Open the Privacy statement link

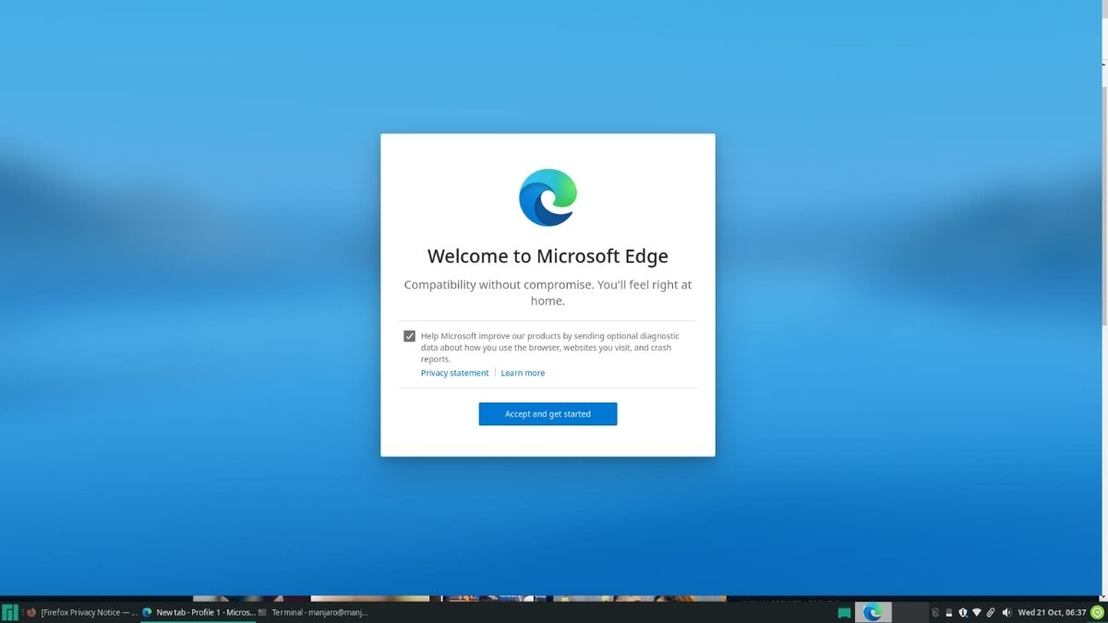click(x=454, y=372)
